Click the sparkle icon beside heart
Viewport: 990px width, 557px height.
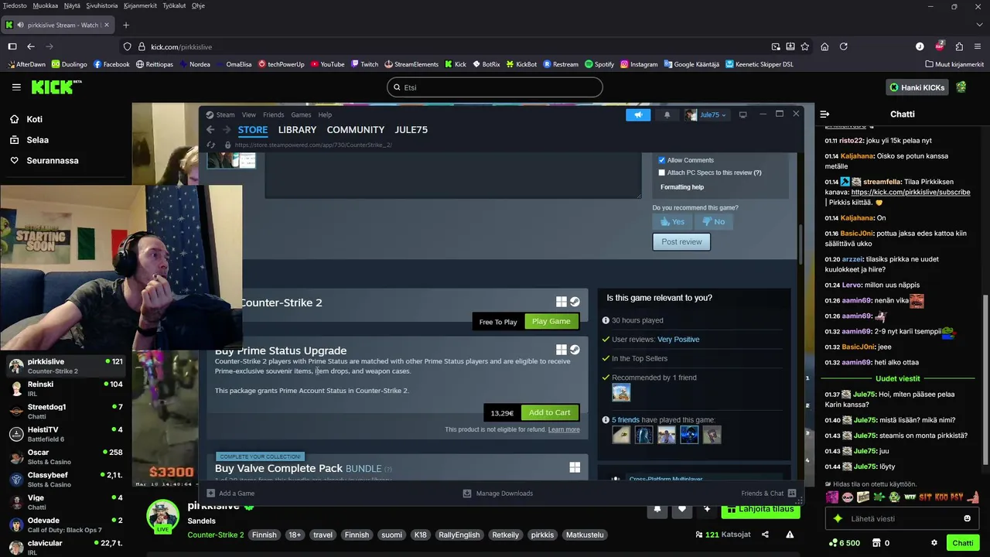[707, 509]
